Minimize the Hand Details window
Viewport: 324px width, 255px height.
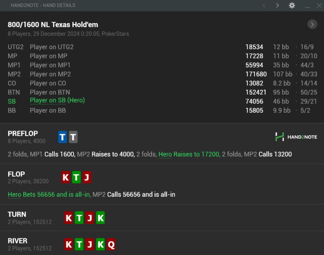click(x=306, y=6)
